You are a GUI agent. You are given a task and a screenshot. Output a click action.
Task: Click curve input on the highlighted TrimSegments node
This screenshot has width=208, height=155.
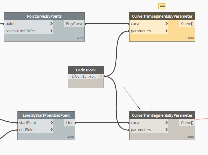(149, 24)
